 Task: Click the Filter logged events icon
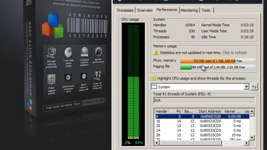click(51, 80)
